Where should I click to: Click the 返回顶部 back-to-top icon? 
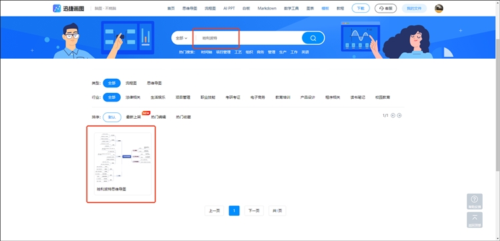(475, 220)
